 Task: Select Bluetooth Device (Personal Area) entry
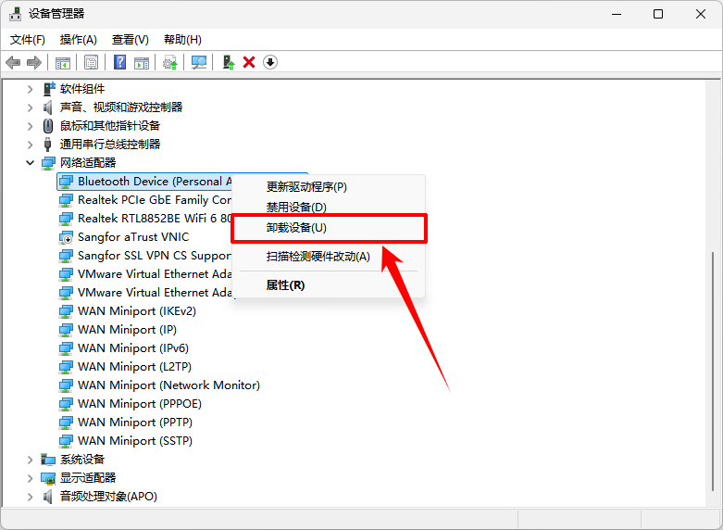pyautogui.click(x=144, y=182)
